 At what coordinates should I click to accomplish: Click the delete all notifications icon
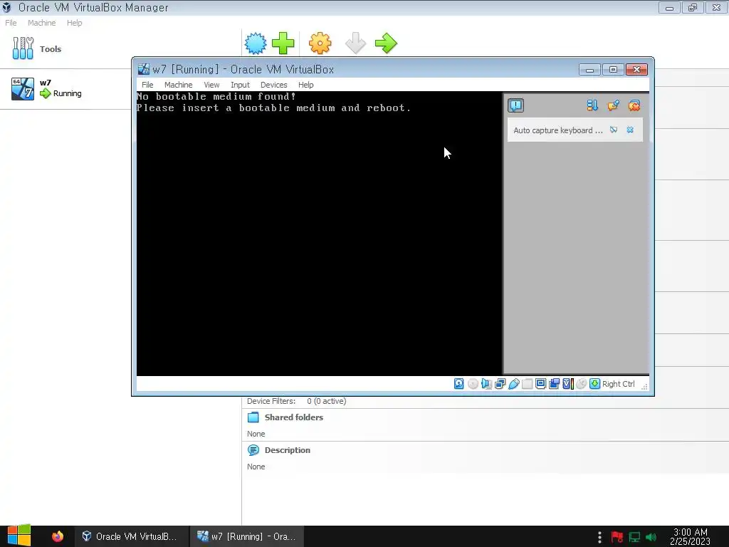pyautogui.click(x=634, y=105)
